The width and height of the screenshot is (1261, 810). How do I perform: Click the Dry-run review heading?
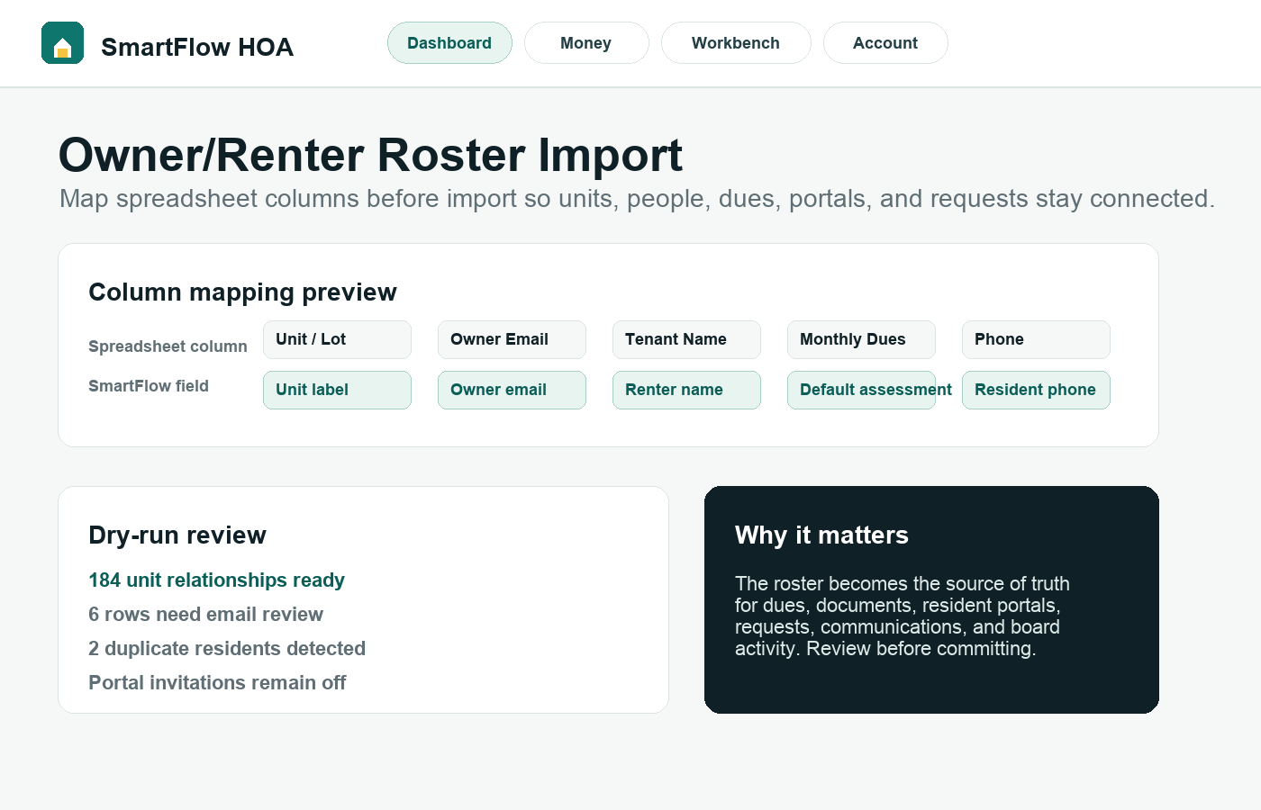click(x=177, y=535)
